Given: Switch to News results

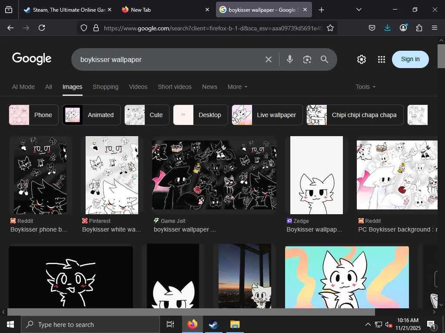Looking at the screenshot, I should tap(209, 87).
